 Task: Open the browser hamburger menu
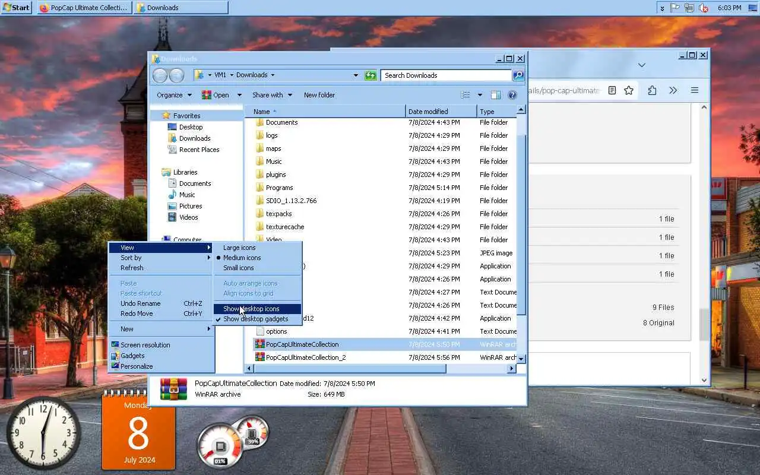point(694,90)
